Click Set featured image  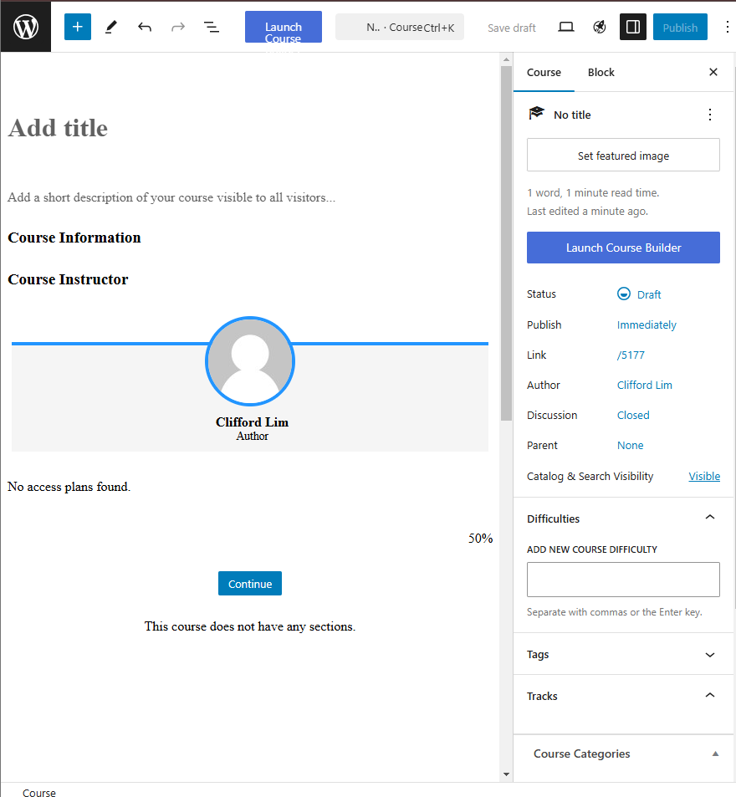pos(623,155)
